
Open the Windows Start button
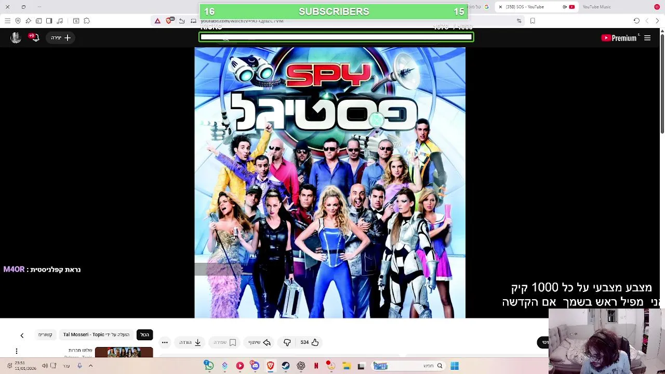[x=455, y=366]
